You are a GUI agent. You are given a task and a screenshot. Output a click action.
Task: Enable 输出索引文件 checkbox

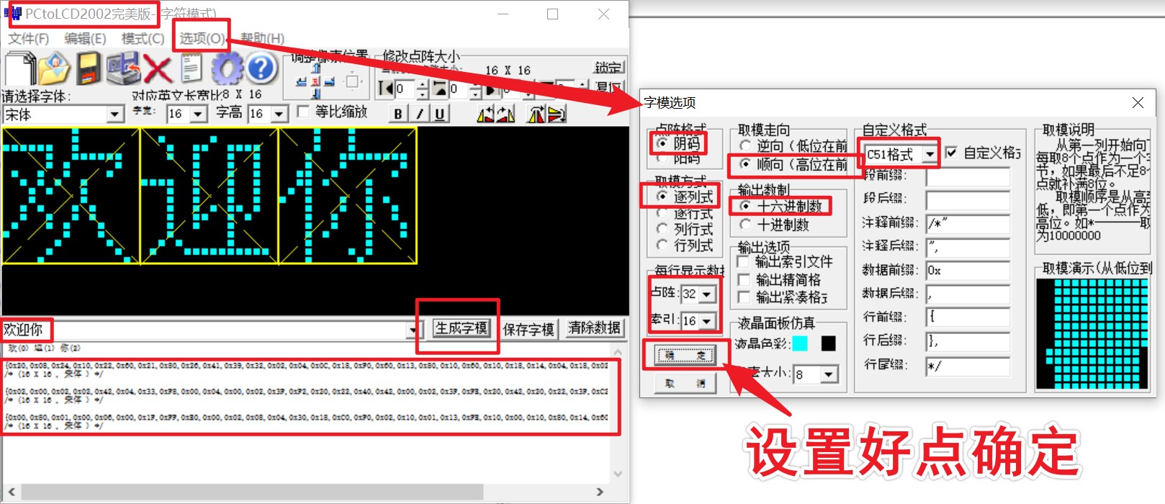[745, 262]
